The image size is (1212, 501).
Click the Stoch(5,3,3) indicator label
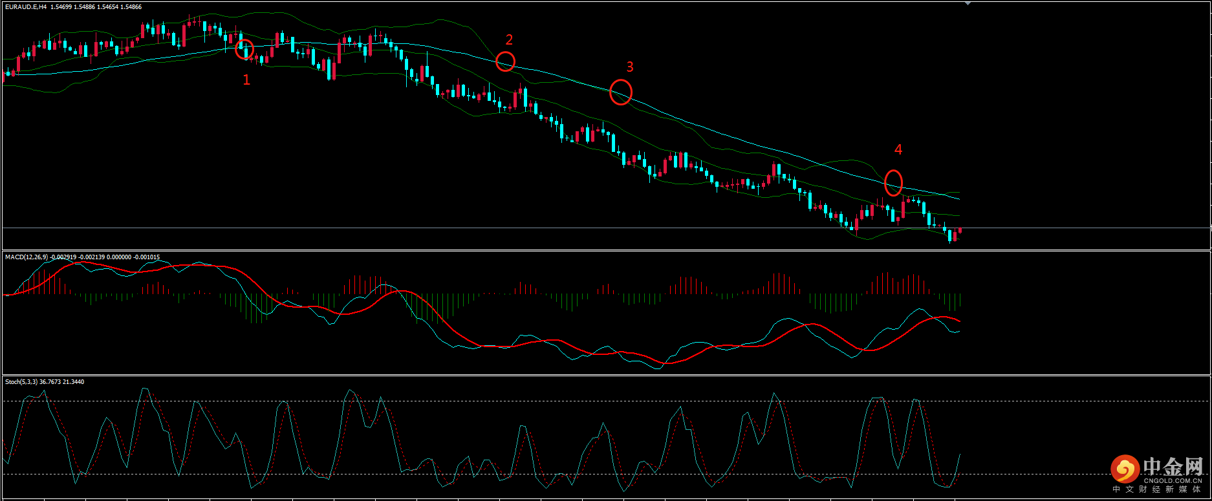click(x=22, y=382)
